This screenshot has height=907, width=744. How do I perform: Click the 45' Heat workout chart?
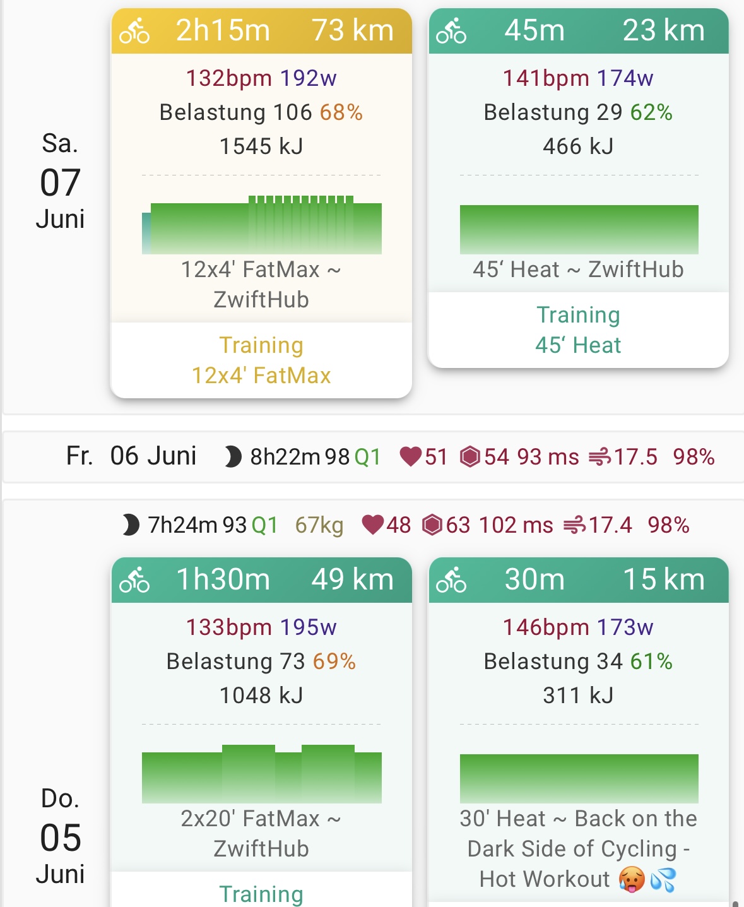(x=579, y=229)
